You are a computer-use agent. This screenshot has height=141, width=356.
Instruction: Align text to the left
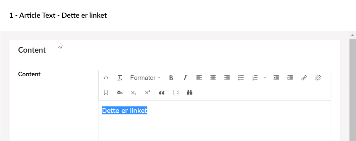point(199,78)
